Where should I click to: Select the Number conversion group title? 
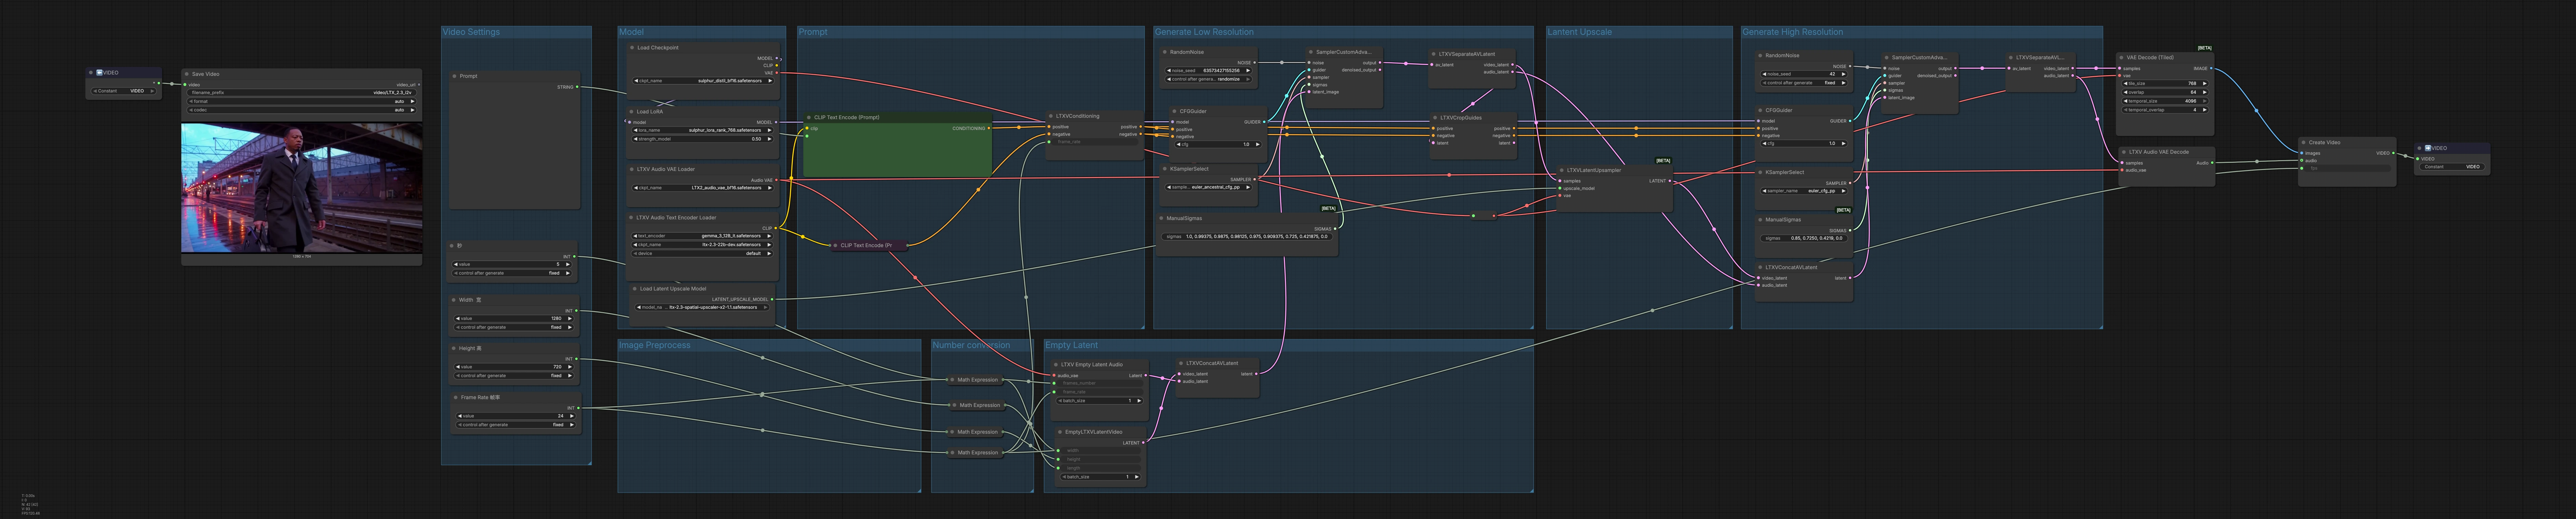pyautogui.click(x=971, y=345)
